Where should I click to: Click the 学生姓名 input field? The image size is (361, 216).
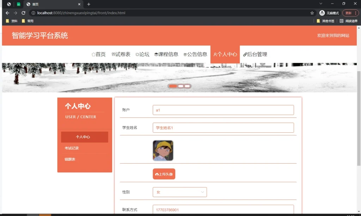[x=223, y=128]
